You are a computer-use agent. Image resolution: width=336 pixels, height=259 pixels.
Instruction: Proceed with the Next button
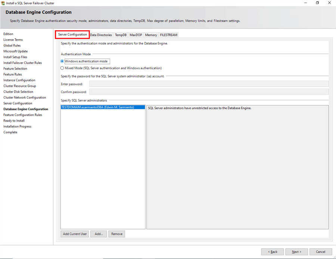(x=296, y=252)
